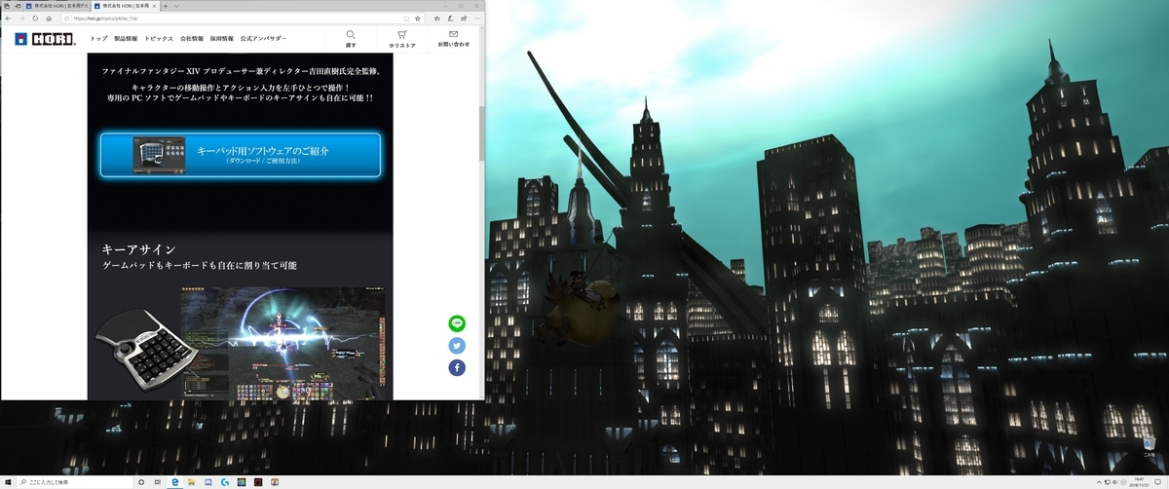1169x489 pixels.
Task: Share the page via the LINE icon
Action: pos(457,322)
